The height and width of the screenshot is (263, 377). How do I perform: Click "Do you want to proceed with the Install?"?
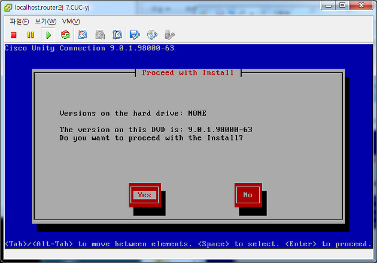(151, 138)
